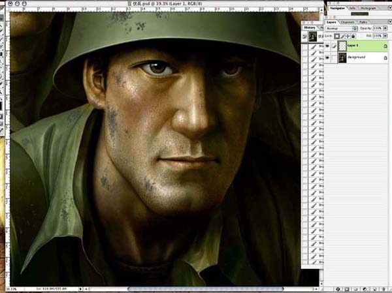Create new fill or adjustment layer

point(365,289)
